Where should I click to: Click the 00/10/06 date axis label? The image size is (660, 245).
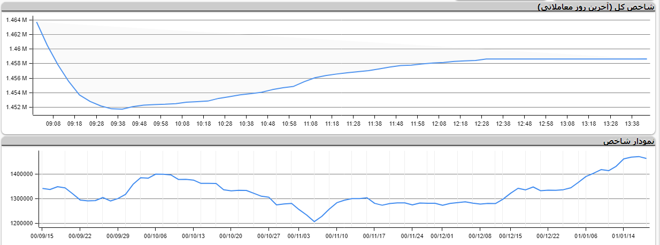pyautogui.click(x=155, y=235)
